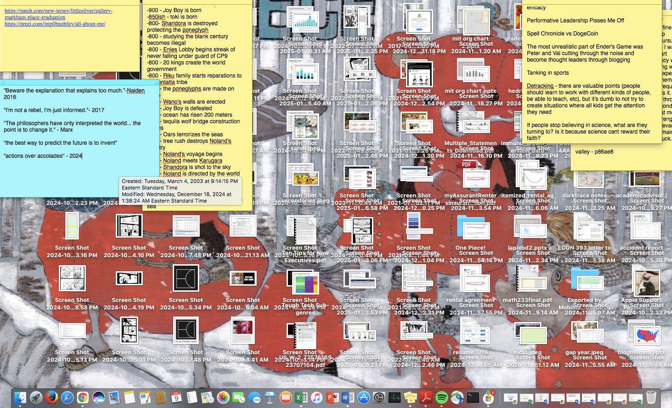Click "valley - p86ae8" sticky note text
Image resolution: width=672 pixels, height=408 pixels.
[x=594, y=152]
